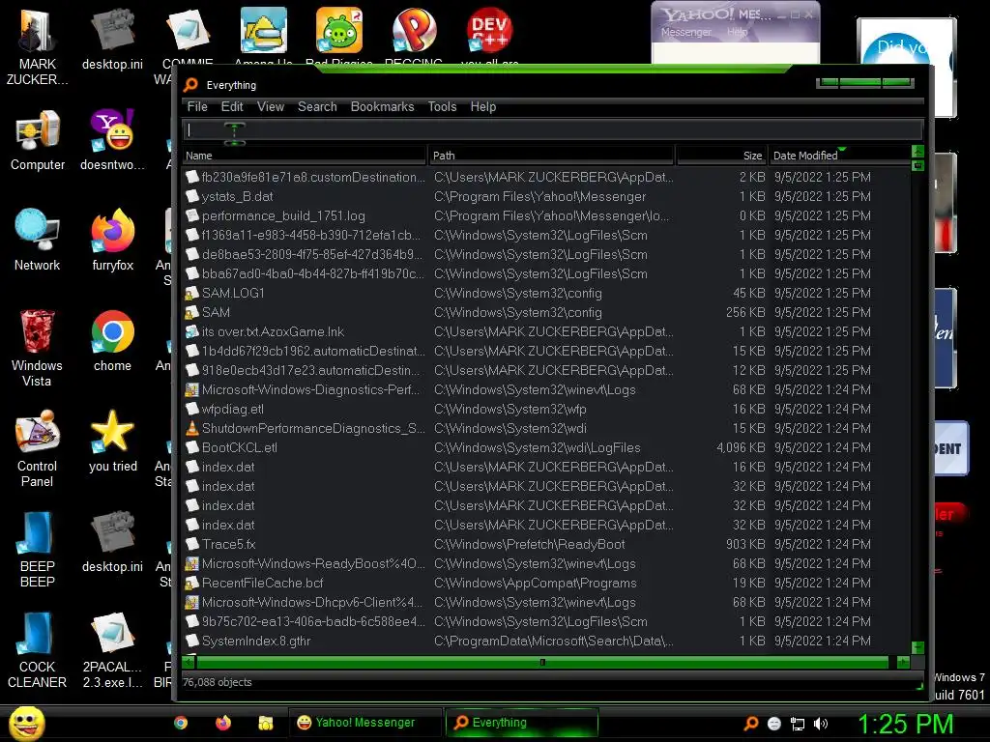Select Microsoft-Windows-Dhcpv6-Client log icon

192,602
